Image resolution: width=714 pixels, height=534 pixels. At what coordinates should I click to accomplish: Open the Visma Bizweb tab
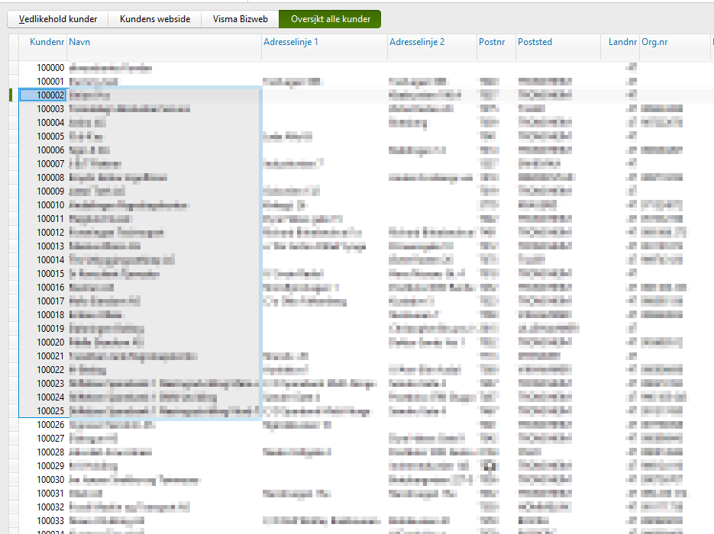point(240,19)
